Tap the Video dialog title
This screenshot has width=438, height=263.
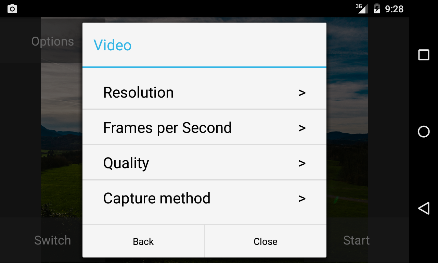pyautogui.click(x=113, y=45)
